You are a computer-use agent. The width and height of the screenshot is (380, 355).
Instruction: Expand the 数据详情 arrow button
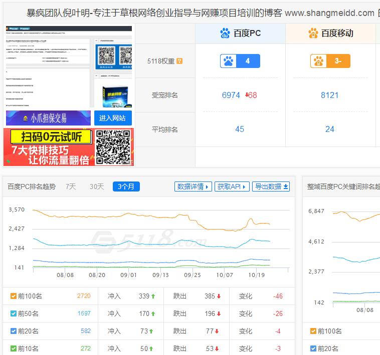[193, 186]
